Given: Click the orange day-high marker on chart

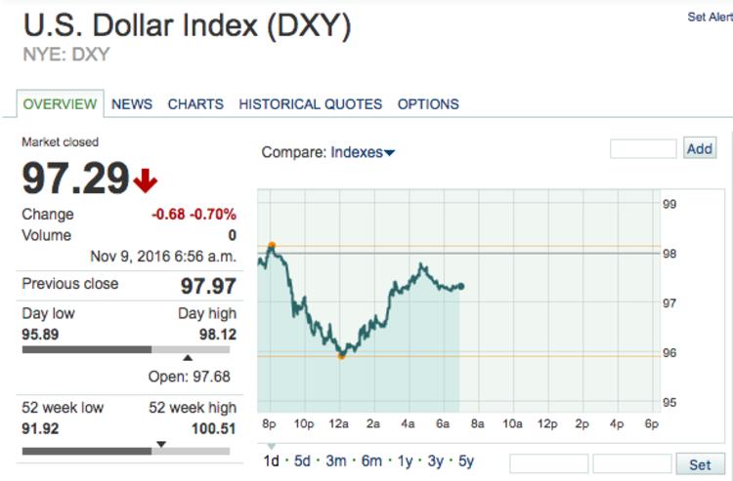Looking at the screenshot, I should tap(272, 245).
